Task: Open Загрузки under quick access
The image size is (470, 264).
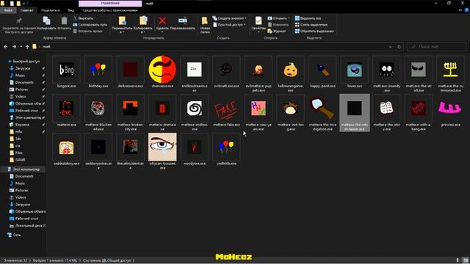Action: point(23,68)
